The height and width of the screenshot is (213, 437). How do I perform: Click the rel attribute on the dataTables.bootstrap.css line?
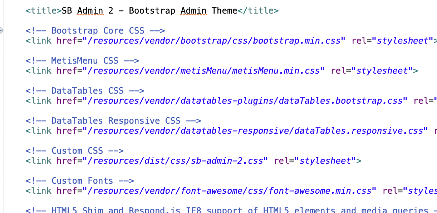pyautogui.click(x=421, y=101)
